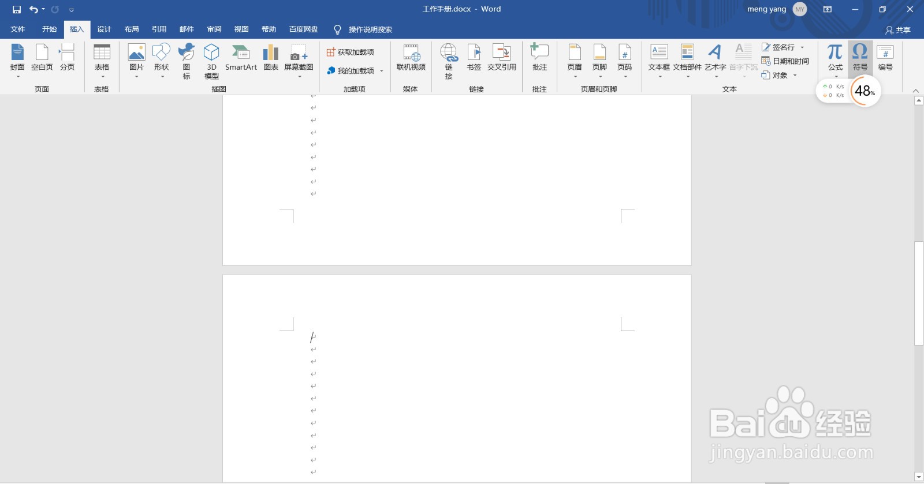924x484 pixels.
Task: Insert a blank page with 空白页
Action: click(42, 58)
